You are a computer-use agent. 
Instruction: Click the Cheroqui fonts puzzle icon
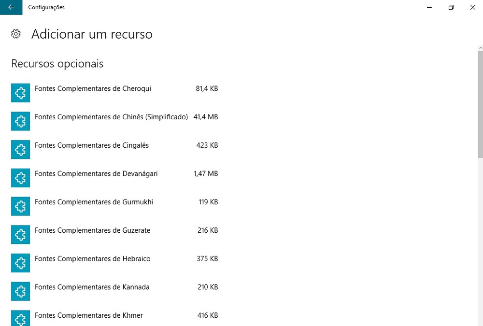[20, 93]
